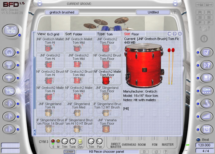Select JNF Yamaha Tom Floor thumbnail
The image size is (215, 154).
[x=107, y=126]
